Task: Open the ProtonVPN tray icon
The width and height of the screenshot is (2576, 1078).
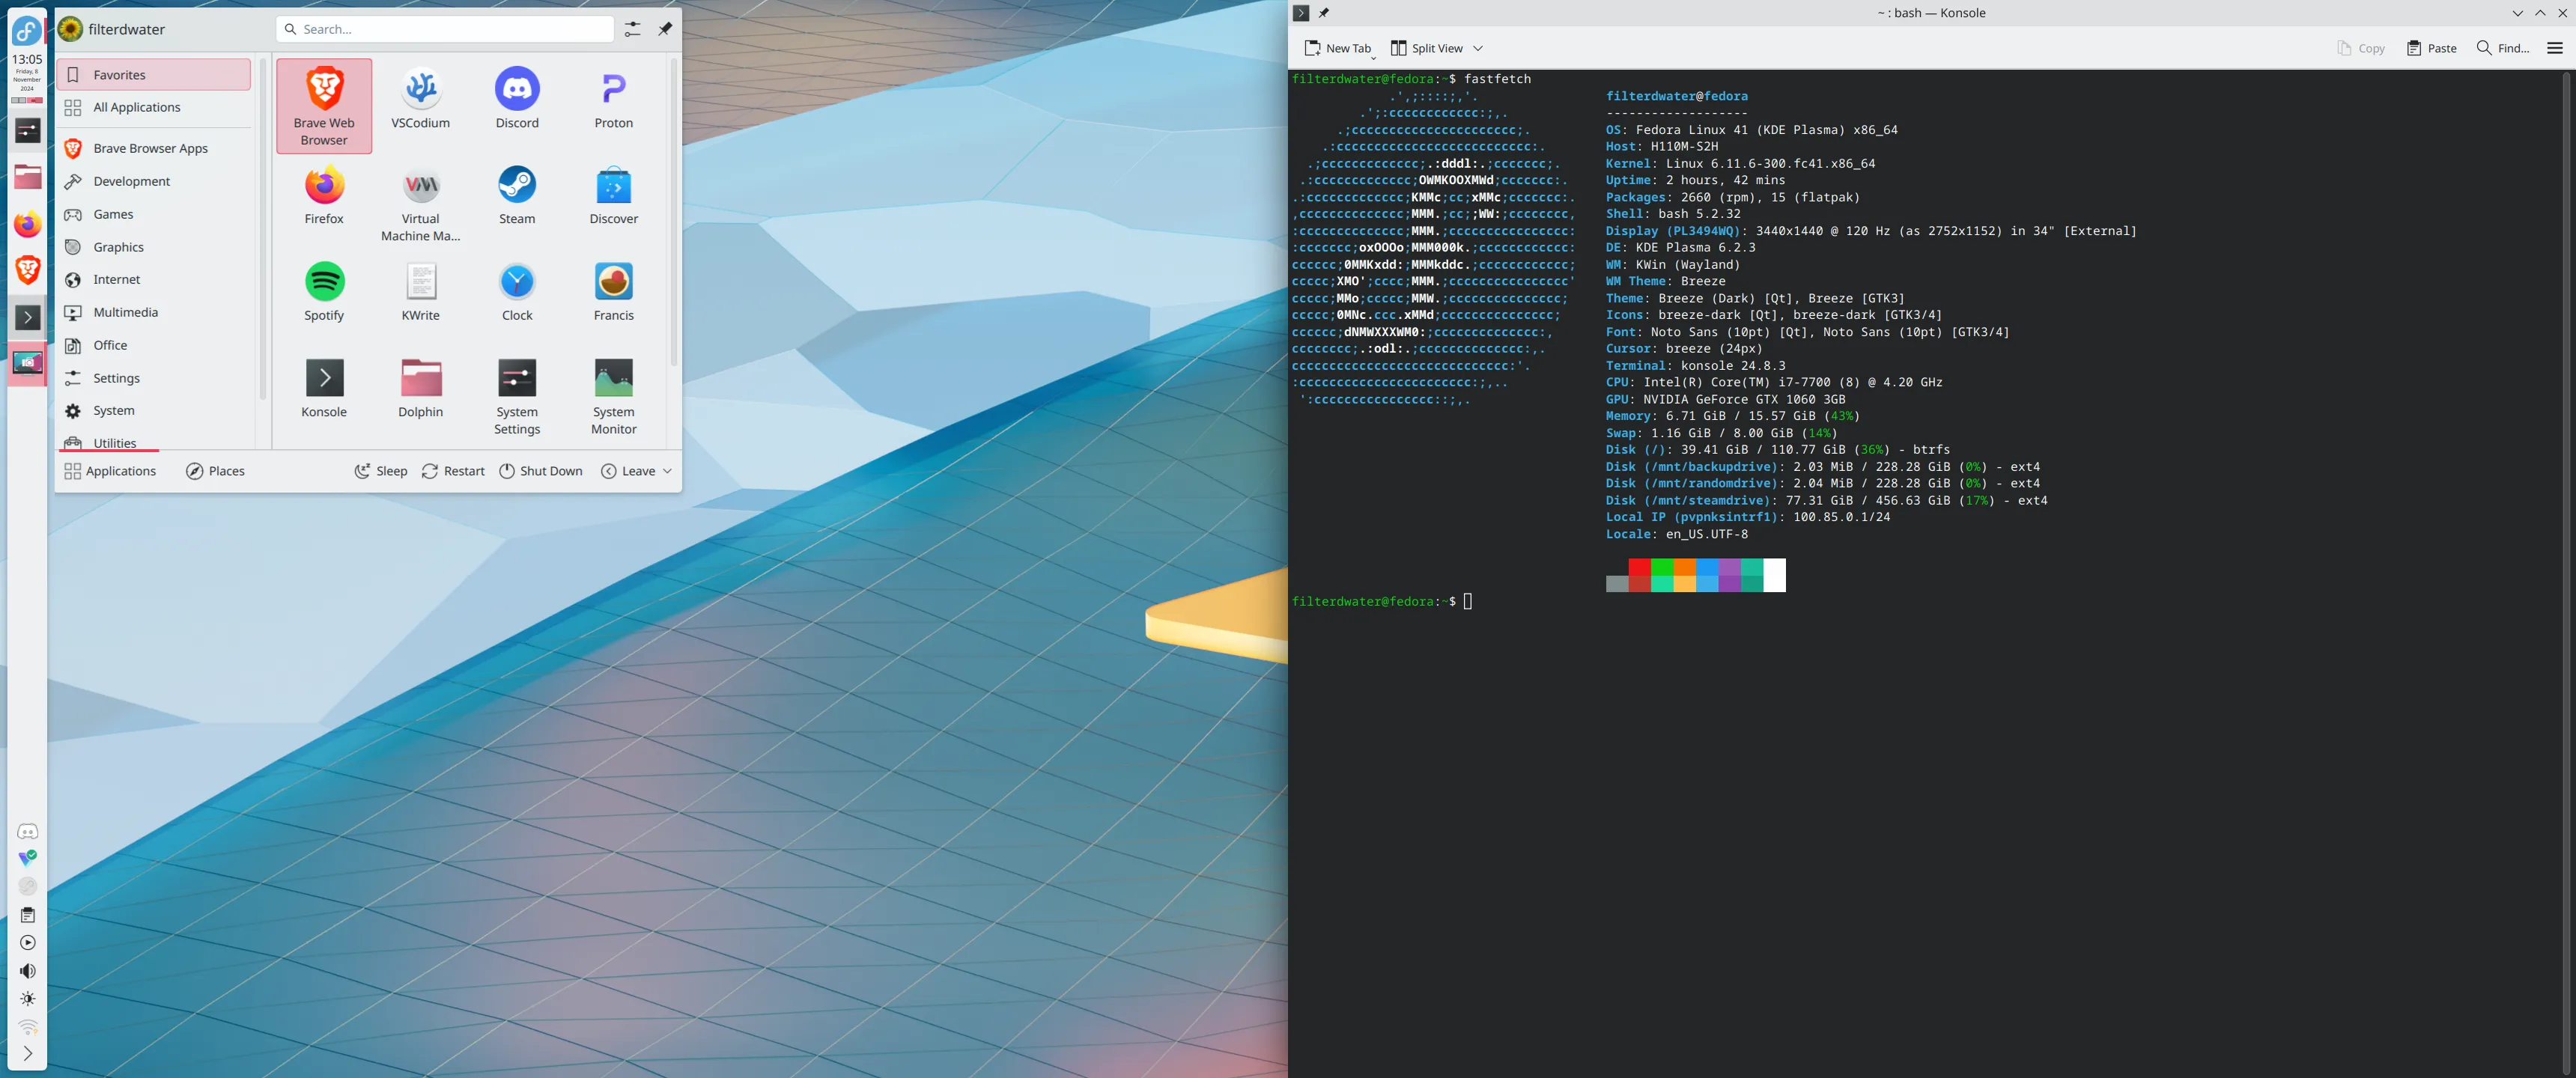Action: (27, 858)
